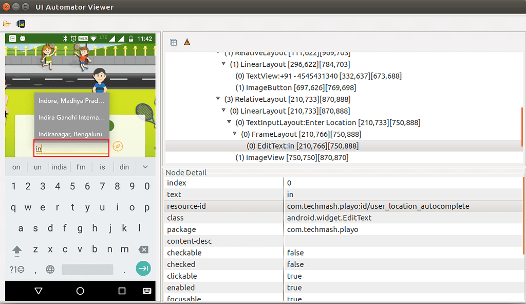Screen dimensions: 526x304
Task: Tap the globe language key on the keyboard
Action: tap(50, 269)
